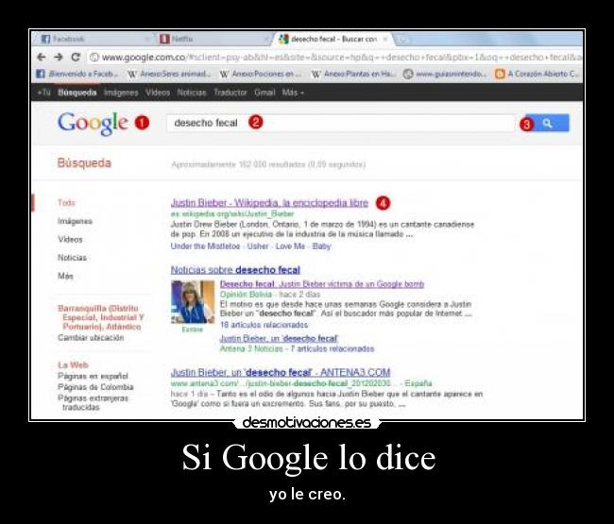Open 18 artículos relacionados link
This screenshot has height=524, width=614.
(264, 325)
